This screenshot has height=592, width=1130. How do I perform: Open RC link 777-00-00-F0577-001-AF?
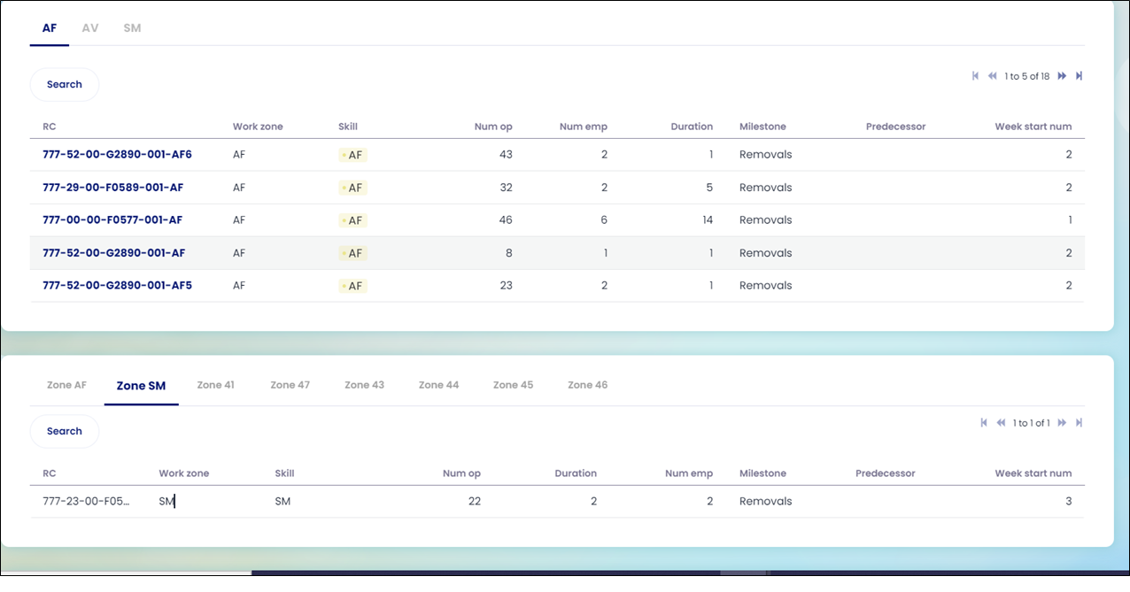(112, 220)
